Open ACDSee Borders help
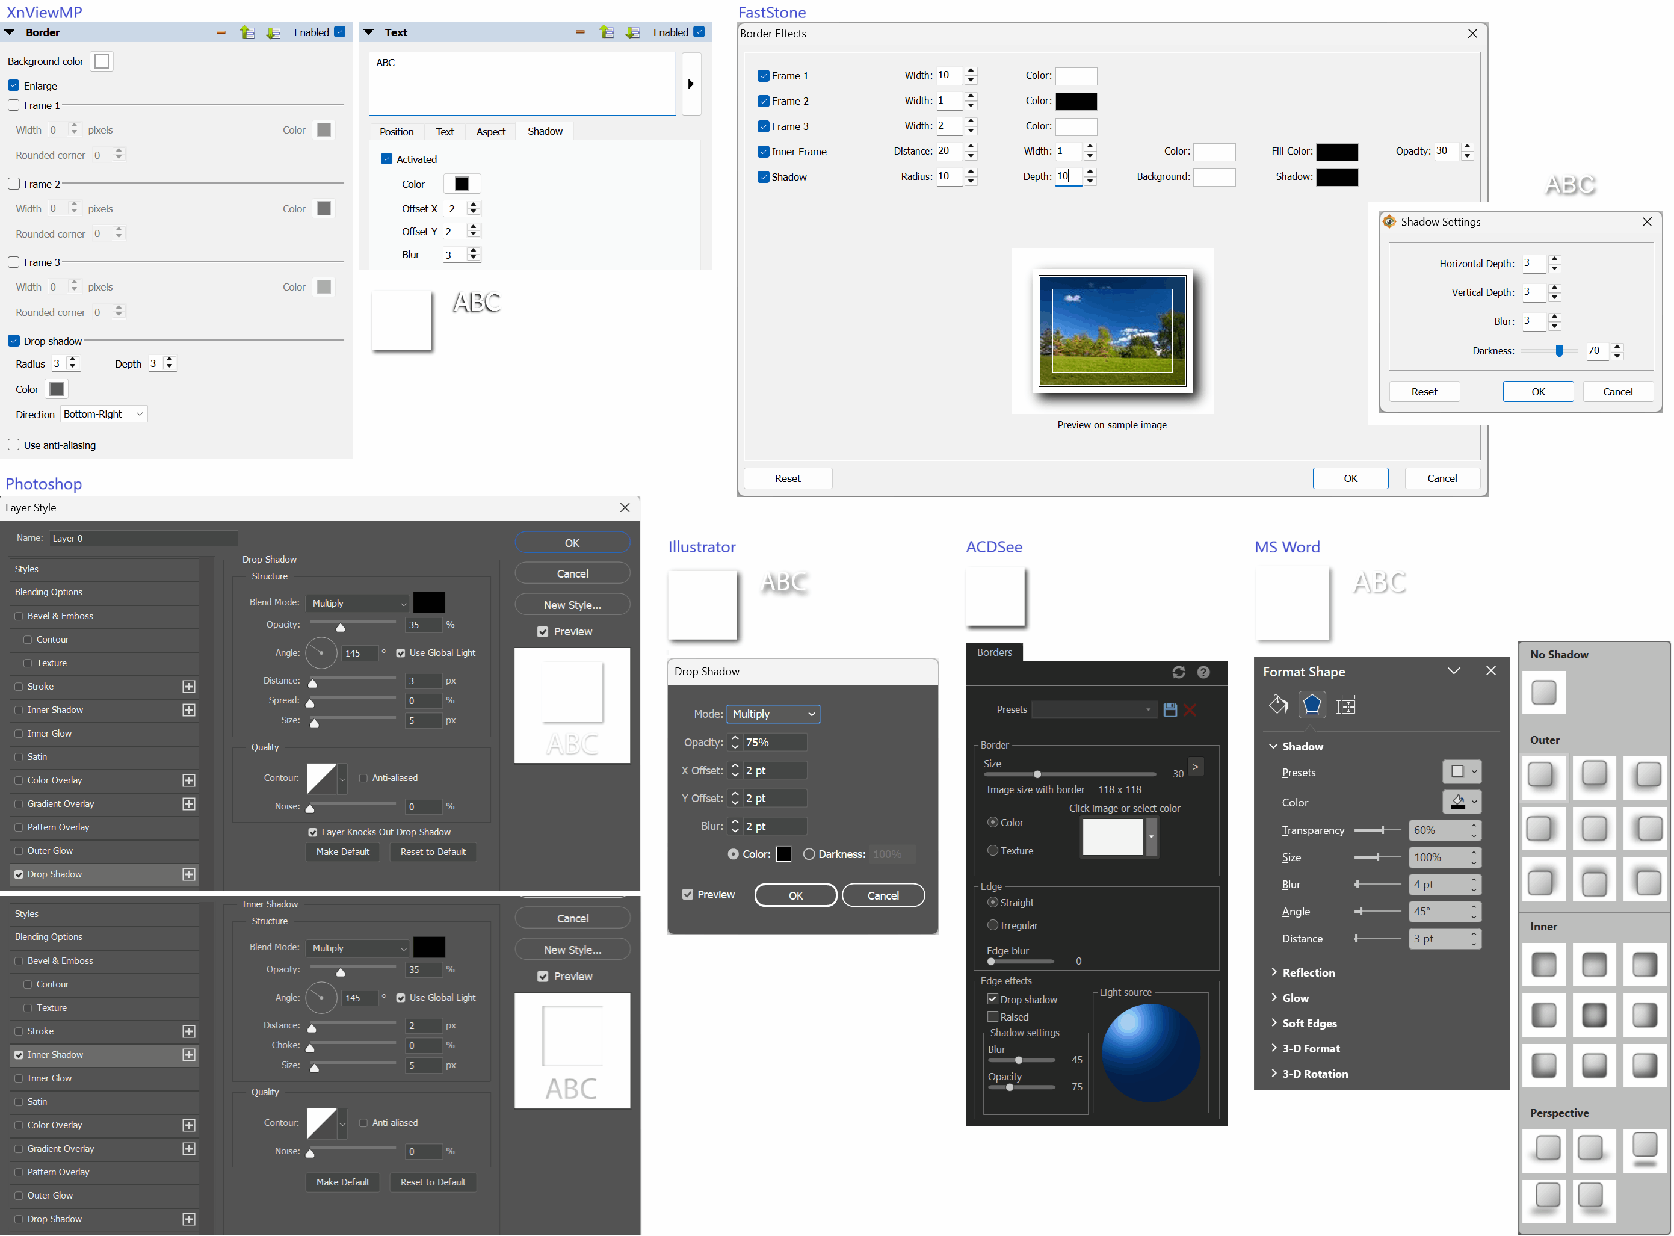The width and height of the screenshot is (1674, 1236). [x=1203, y=673]
